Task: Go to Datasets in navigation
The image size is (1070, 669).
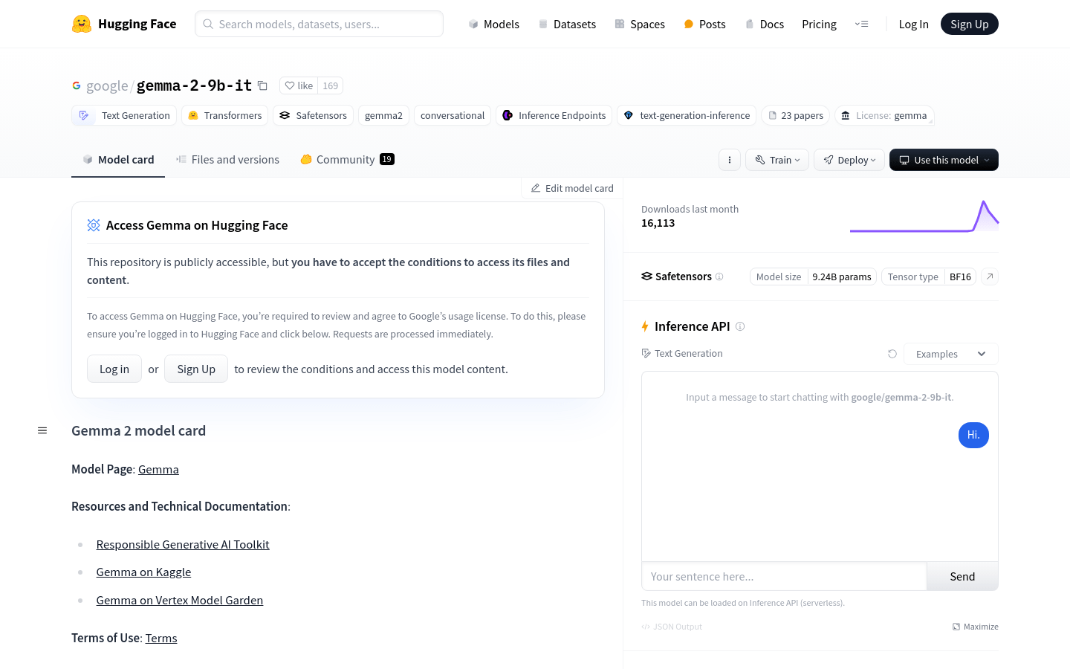Action: tap(567, 24)
